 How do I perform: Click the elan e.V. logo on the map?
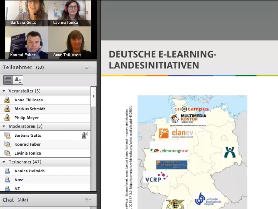(x=176, y=133)
